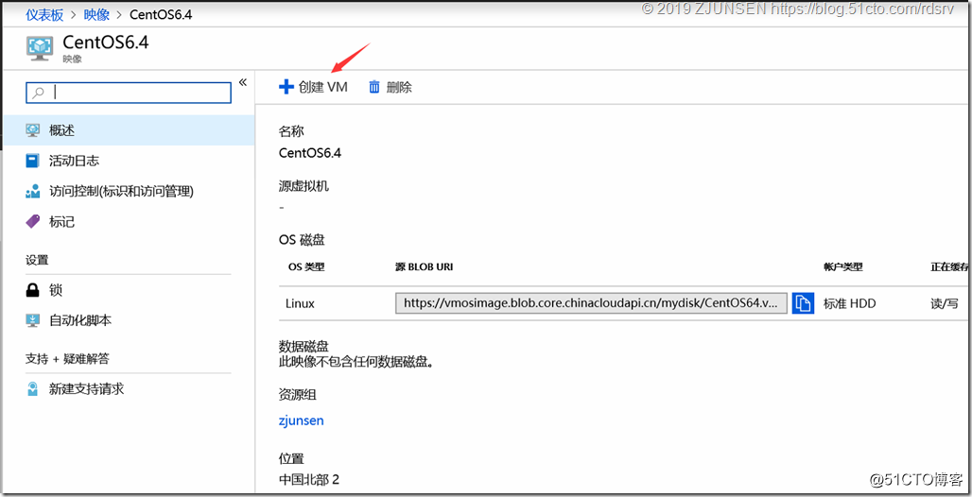972x497 pixels.
Task: Click the 创建 VM button label
Action: pyautogui.click(x=323, y=87)
